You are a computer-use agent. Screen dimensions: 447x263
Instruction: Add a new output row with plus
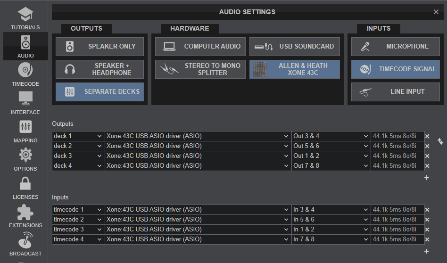(x=427, y=178)
